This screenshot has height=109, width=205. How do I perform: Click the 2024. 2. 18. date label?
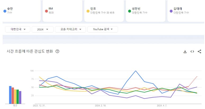tap(101, 105)
